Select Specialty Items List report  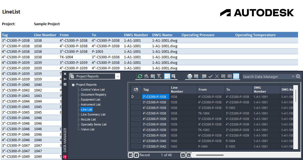(x=94, y=124)
